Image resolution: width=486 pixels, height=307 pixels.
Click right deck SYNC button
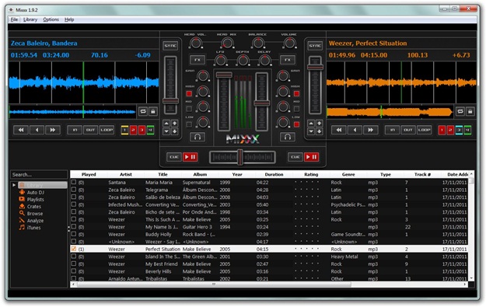315,46
